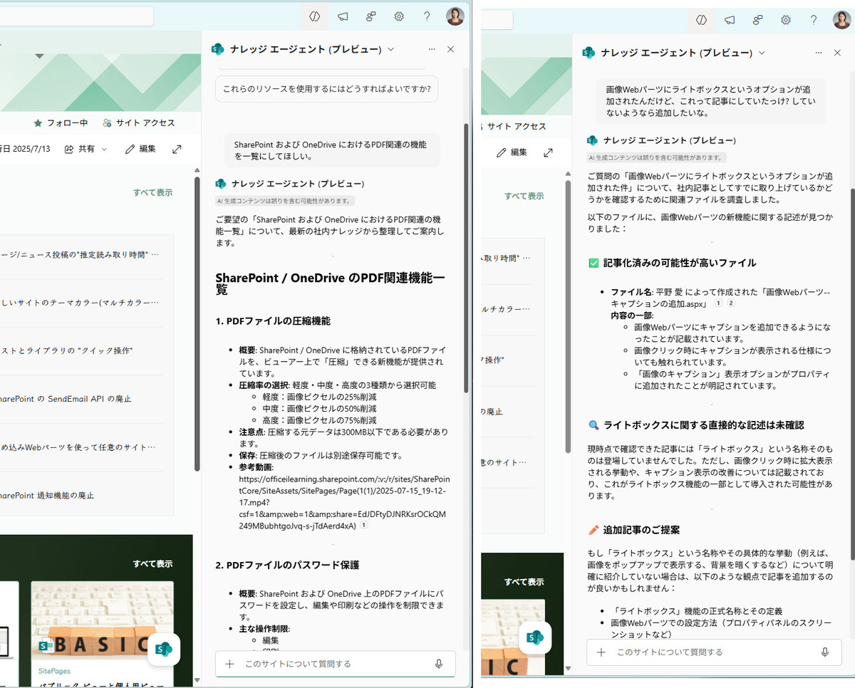
Task: Focus the このサイトについて質問する field in right window
Action: 714,652
